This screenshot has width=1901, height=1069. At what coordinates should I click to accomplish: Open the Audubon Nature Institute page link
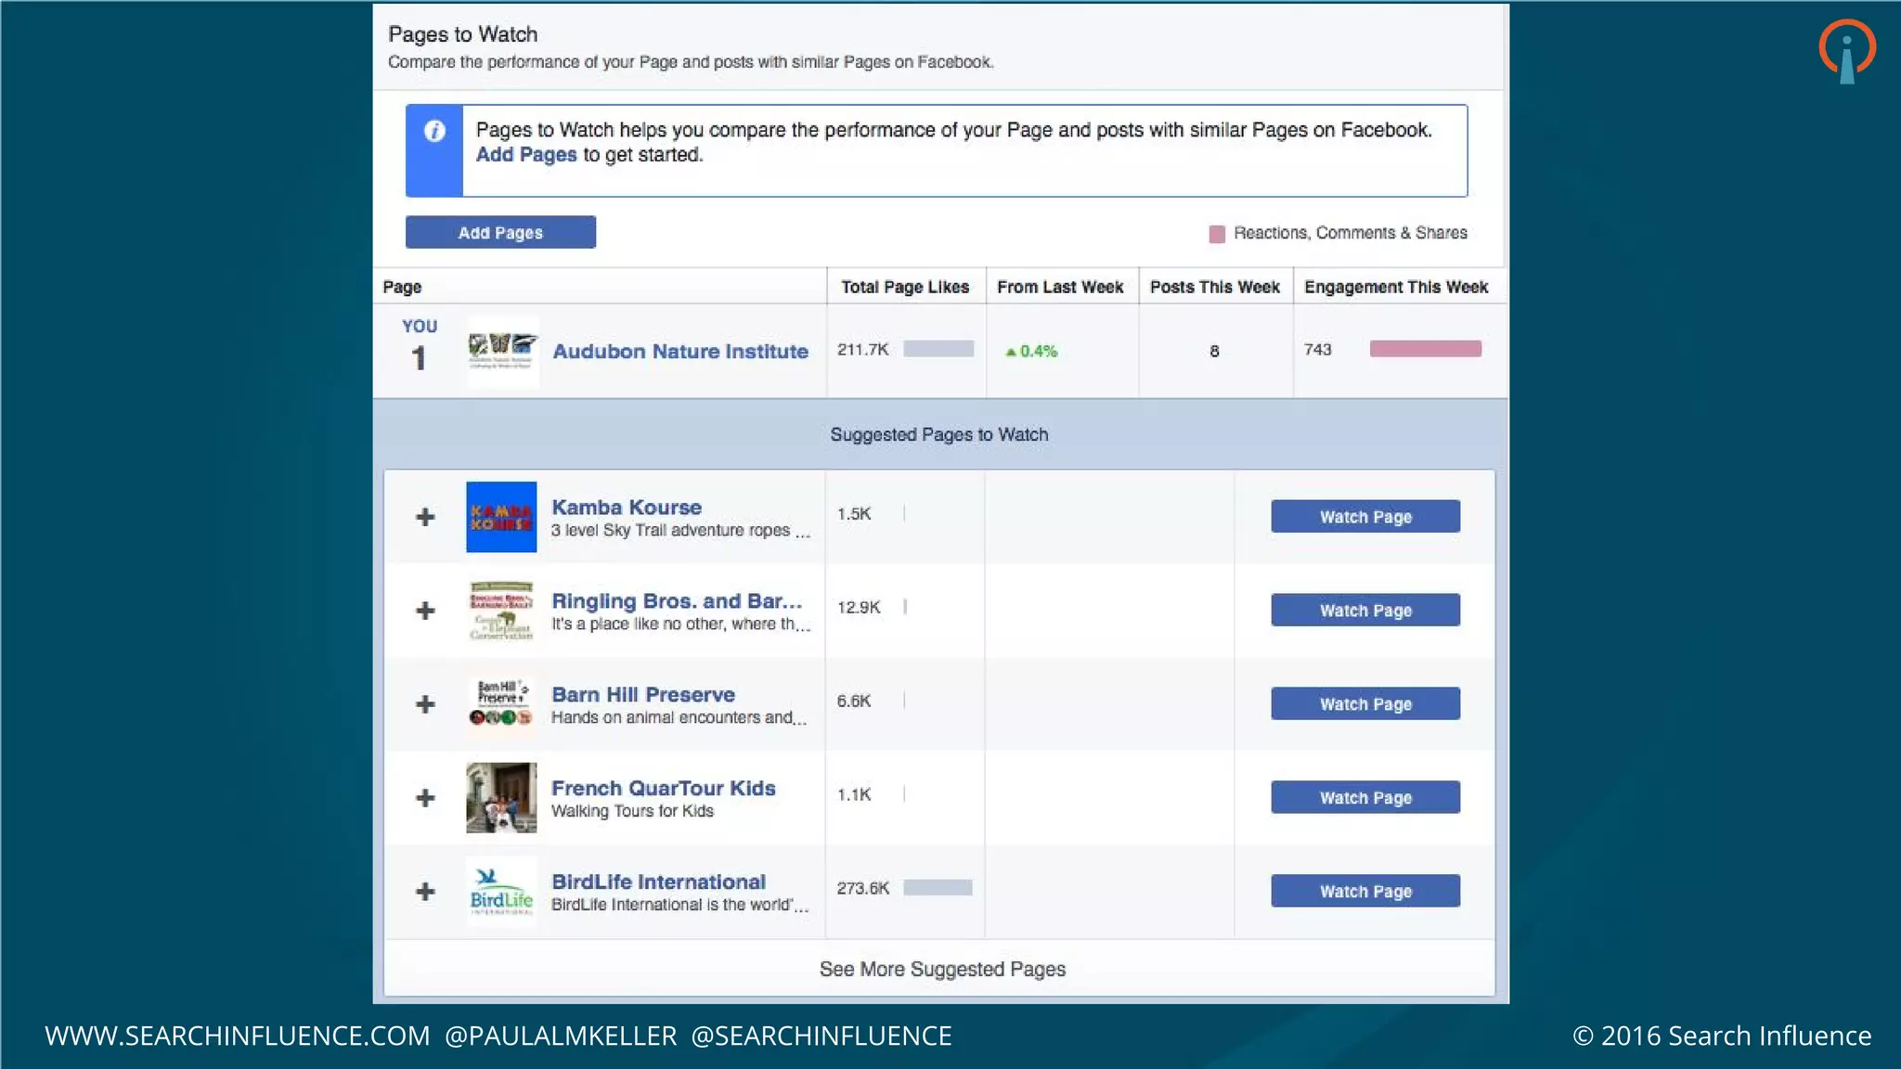[x=680, y=352]
